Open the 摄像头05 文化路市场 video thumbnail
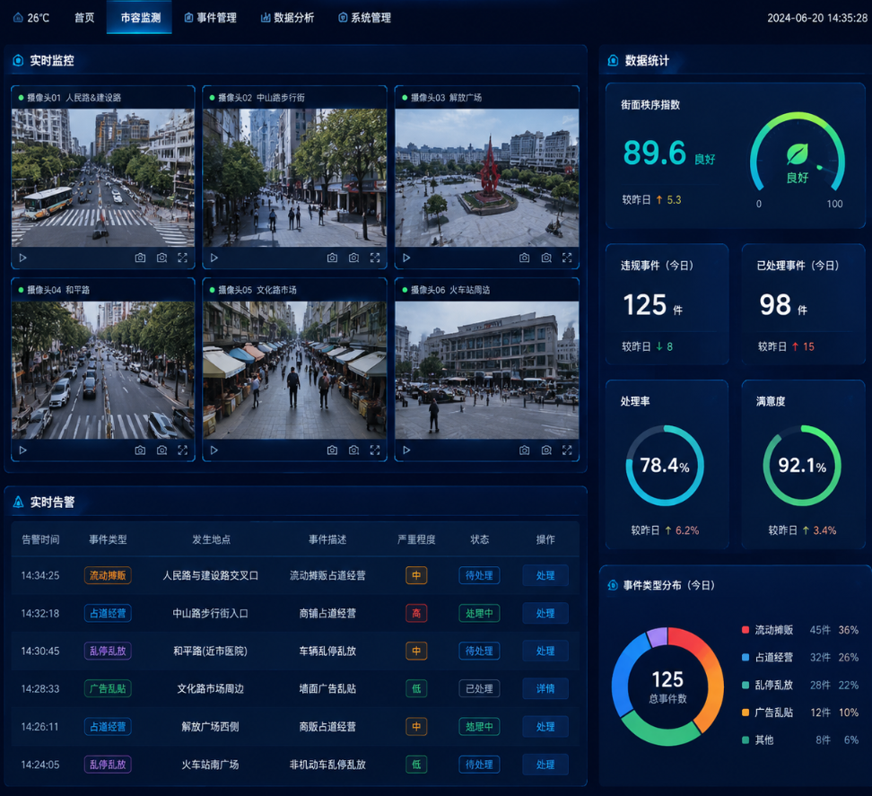Image resolution: width=872 pixels, height=796 pixels. 295,370
